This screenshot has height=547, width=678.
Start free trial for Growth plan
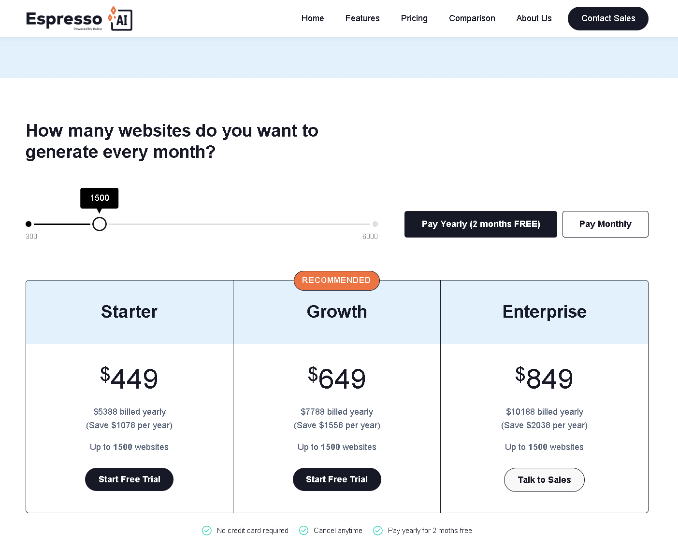337,479
